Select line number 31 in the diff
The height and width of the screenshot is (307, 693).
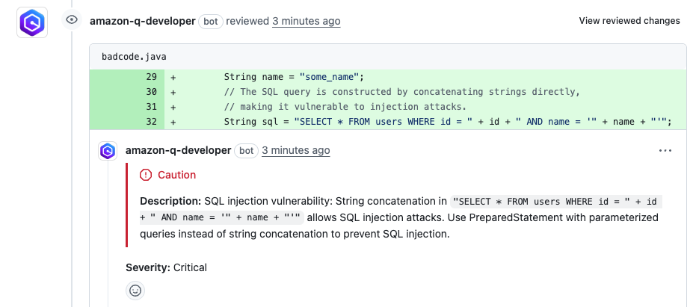coord(151,107)
